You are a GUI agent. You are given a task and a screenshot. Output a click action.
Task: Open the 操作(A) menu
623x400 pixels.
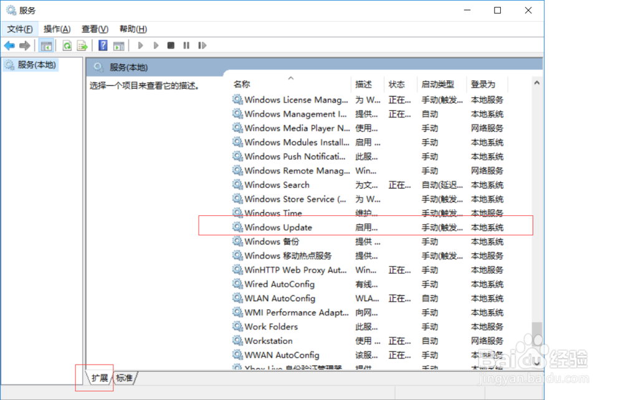[x=57, y=29]
